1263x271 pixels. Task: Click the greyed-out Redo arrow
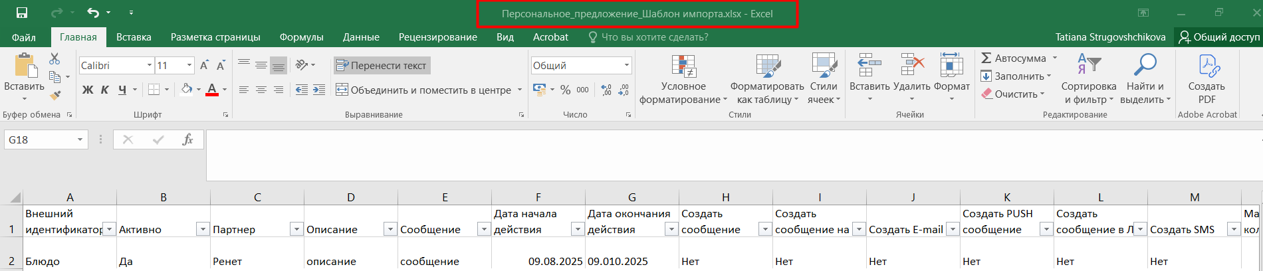[57, 13]
